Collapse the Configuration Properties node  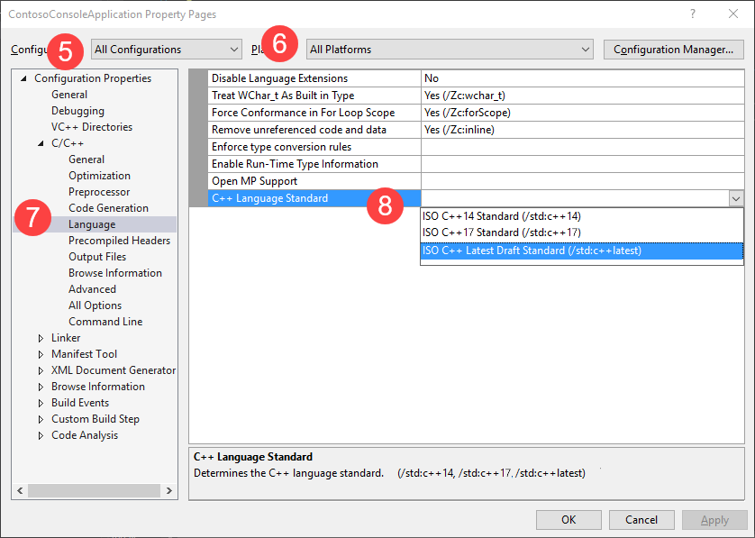(x=23, y=78)
